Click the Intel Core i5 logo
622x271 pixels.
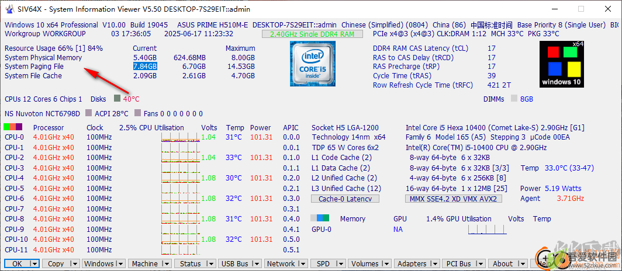(312, 64)
